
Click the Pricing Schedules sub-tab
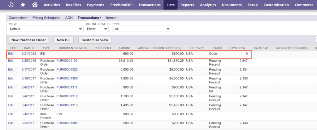coord(46,18)
